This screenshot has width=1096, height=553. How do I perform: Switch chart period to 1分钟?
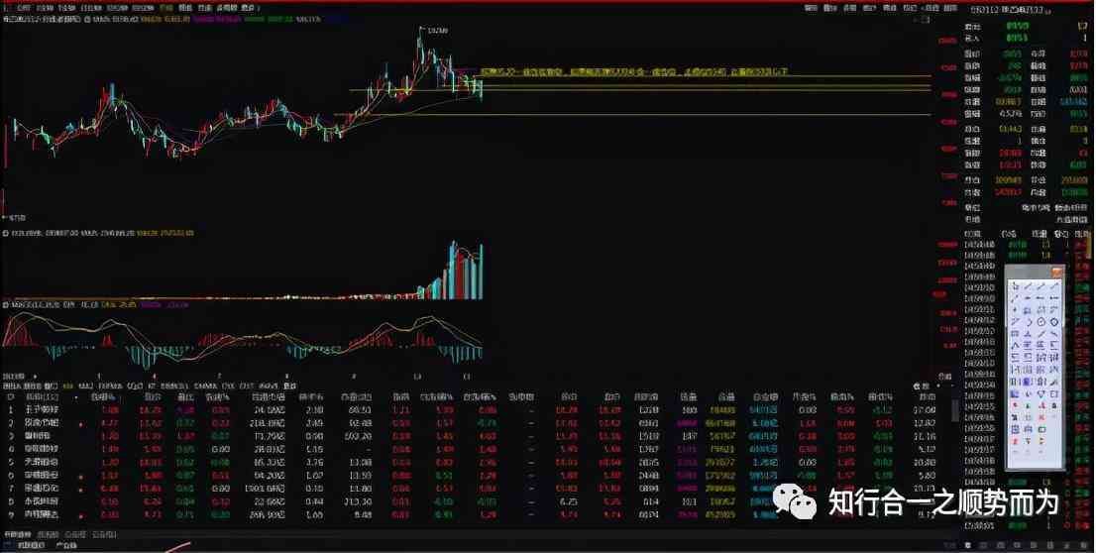click(44, 7)
